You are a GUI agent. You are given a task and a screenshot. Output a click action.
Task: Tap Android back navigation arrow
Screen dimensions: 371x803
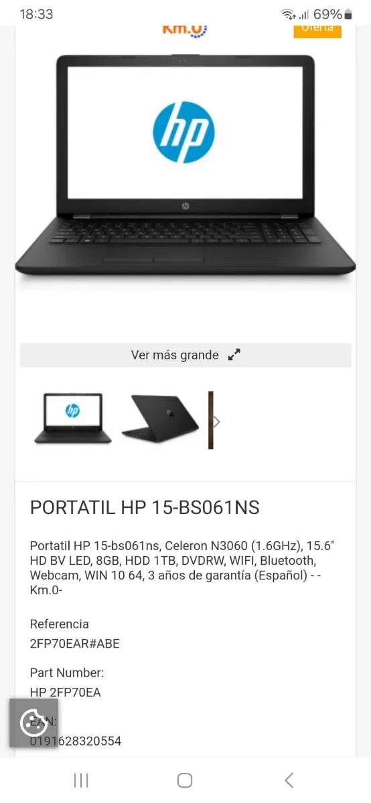(x=289, y=780)
